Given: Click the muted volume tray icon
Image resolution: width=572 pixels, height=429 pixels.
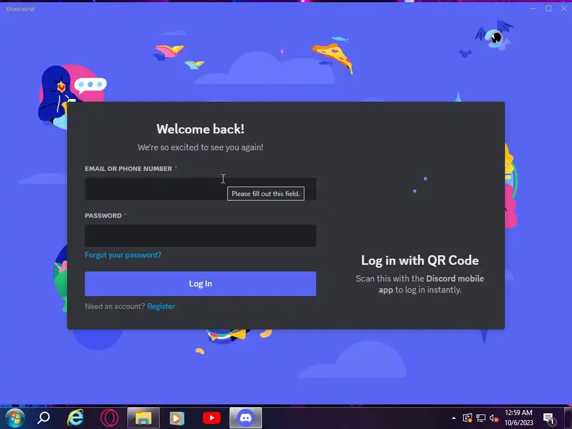Looking at the screenshot, I should click(x=494, y=418).
